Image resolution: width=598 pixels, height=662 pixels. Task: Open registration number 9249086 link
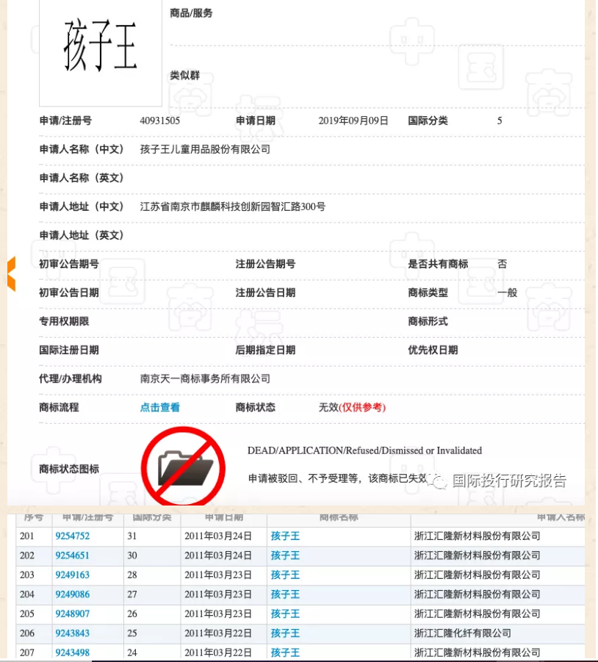pos(73,594)
